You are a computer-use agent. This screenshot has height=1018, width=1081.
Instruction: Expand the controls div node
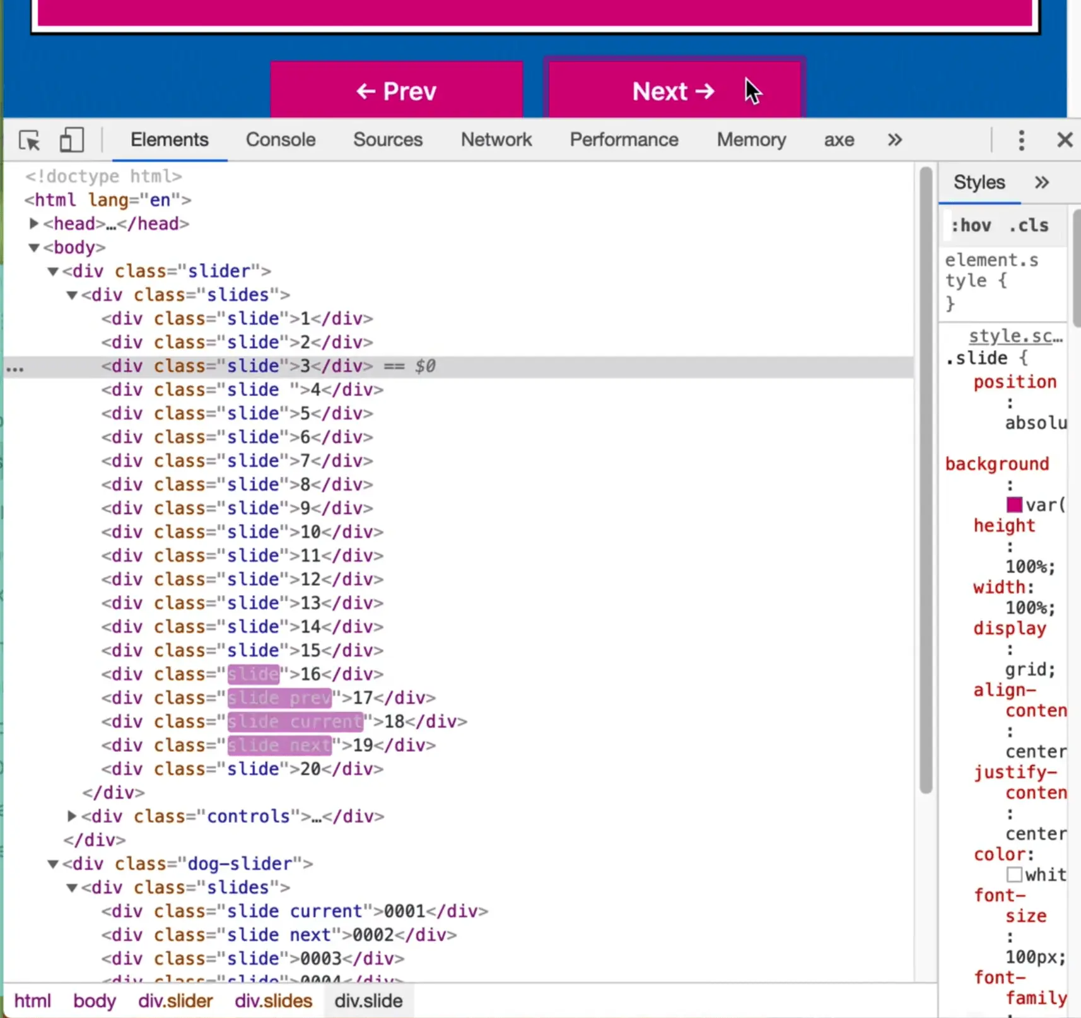click(x=72, y=817)
